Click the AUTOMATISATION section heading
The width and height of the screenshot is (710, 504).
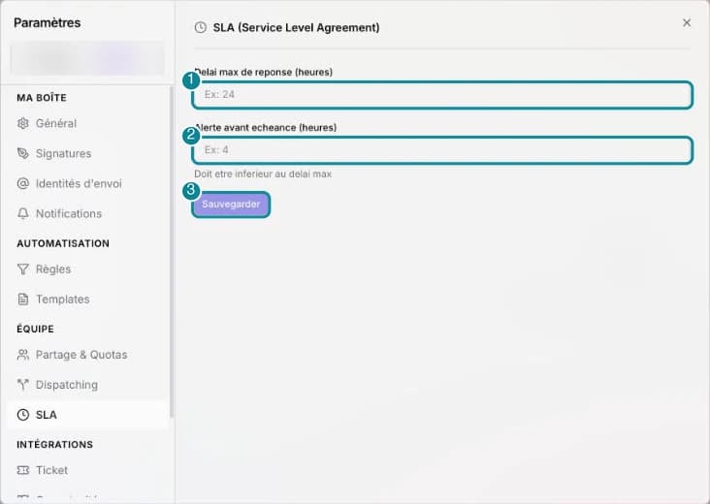point(63,243)
